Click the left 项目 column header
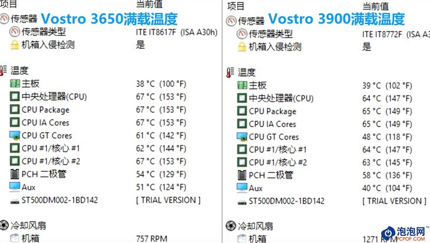Image resolution: width=430 pixels, height=243 pixels. [x=8, y=4]
